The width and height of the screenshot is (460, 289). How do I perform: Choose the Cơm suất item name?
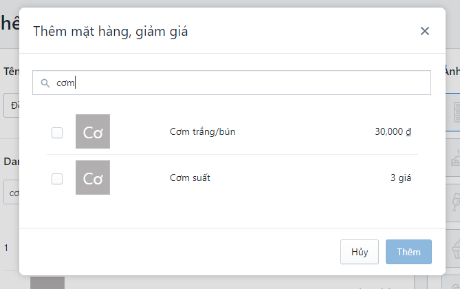(x=190, y=178)
